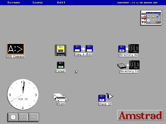166x124 pixels.
Task: Open Directory A: icon
Action: [x=128, y=49]
